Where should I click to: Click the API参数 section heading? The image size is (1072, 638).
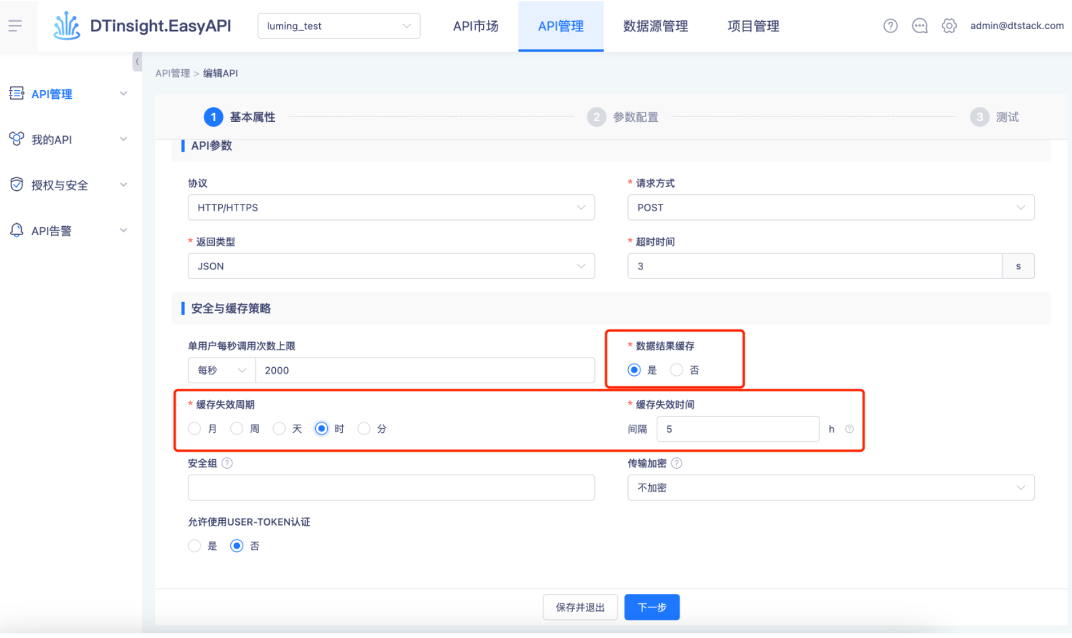coord(211,146)
